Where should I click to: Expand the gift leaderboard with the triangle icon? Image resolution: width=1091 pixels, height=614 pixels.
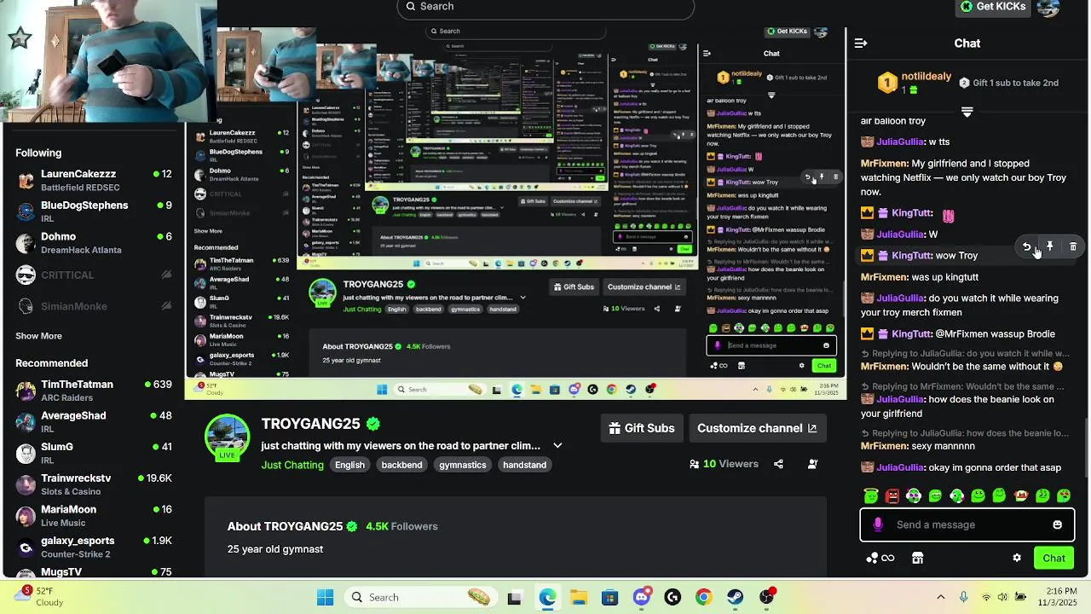(x=967, y=112)
